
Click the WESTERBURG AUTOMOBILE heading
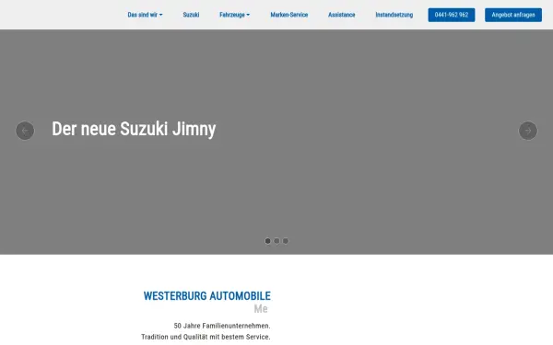tap(207, 296)
